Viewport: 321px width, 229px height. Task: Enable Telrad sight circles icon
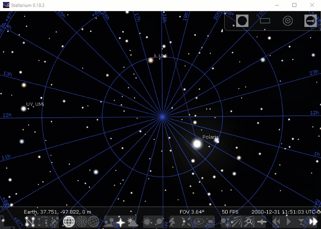click(x=287, y=20)
